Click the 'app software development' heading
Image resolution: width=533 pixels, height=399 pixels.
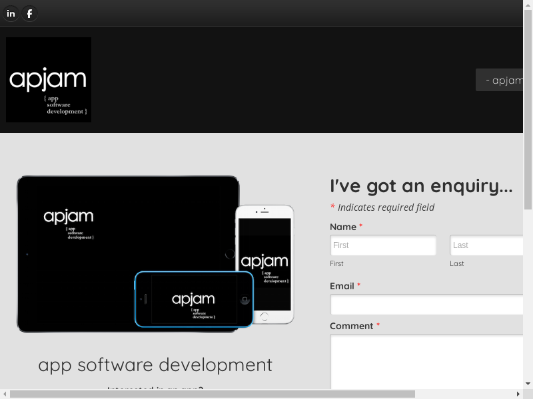pyautogui.click(x=155, y=364)
